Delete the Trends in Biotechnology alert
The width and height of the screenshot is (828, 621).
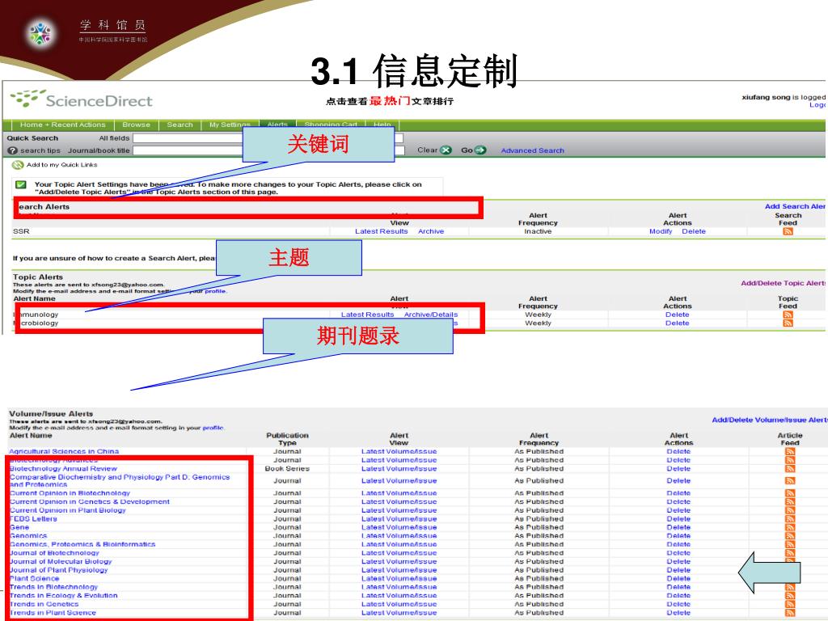tap(678, 587)
